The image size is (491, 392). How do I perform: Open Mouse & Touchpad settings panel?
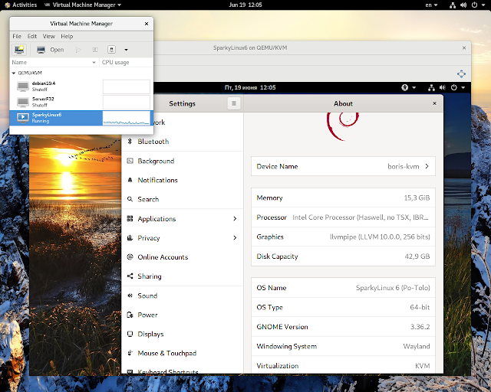click(183, 353)
